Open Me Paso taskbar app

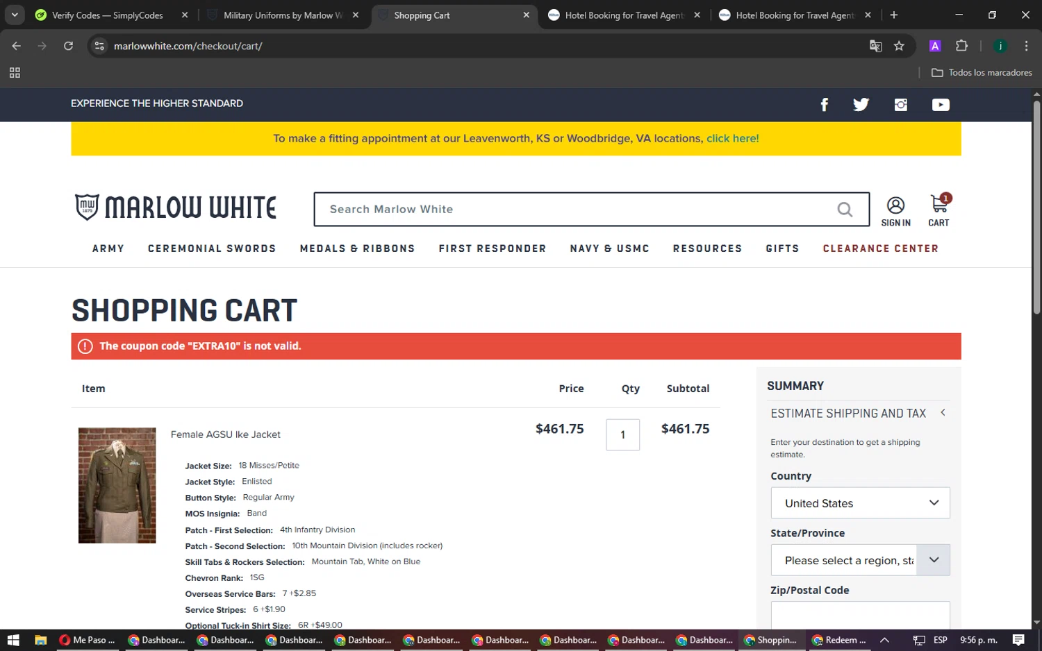[88, 640]
